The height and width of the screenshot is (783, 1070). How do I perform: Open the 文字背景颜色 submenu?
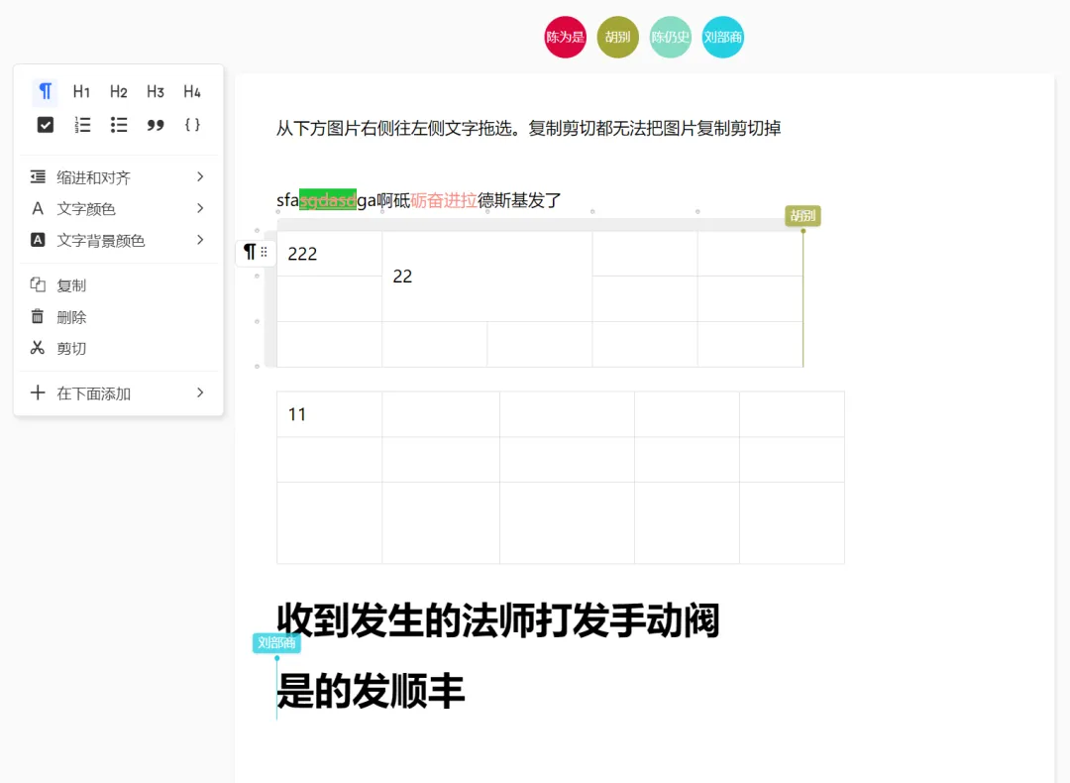point(118,240)
